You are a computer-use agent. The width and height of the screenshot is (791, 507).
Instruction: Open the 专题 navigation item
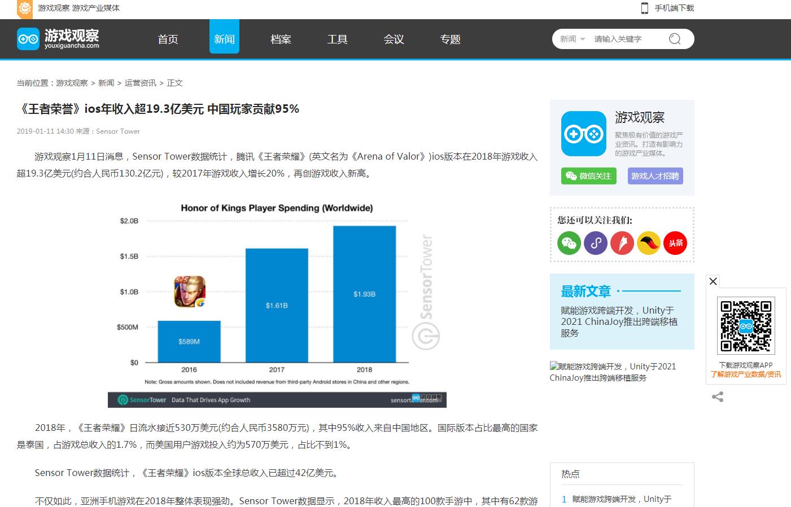(x=450, y=39)
